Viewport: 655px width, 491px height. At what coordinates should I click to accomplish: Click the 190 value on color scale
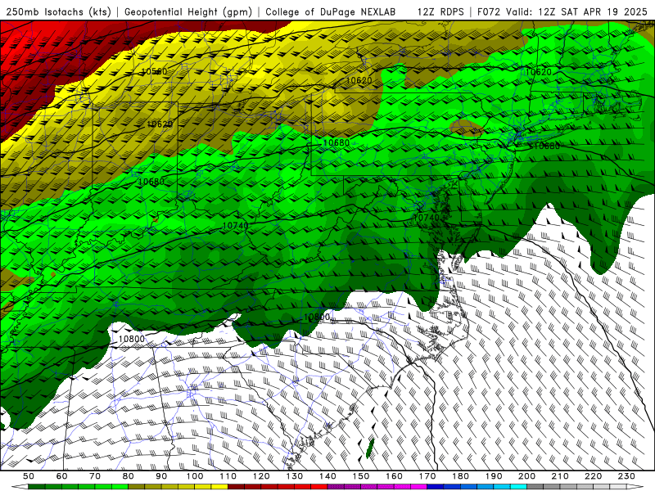pyautogui.click(x=494, y=476)
